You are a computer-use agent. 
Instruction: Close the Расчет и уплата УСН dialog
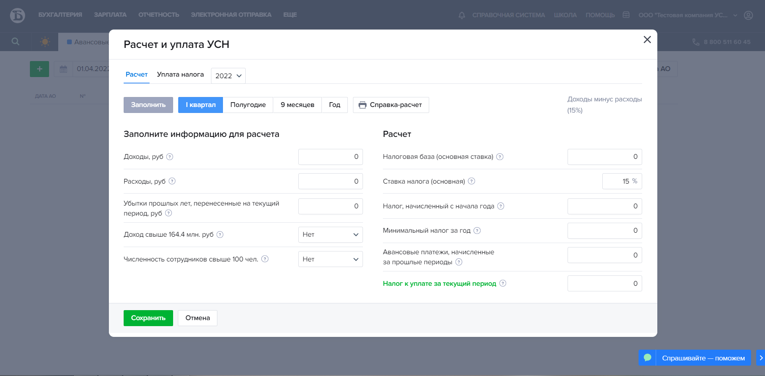point(647,40)
